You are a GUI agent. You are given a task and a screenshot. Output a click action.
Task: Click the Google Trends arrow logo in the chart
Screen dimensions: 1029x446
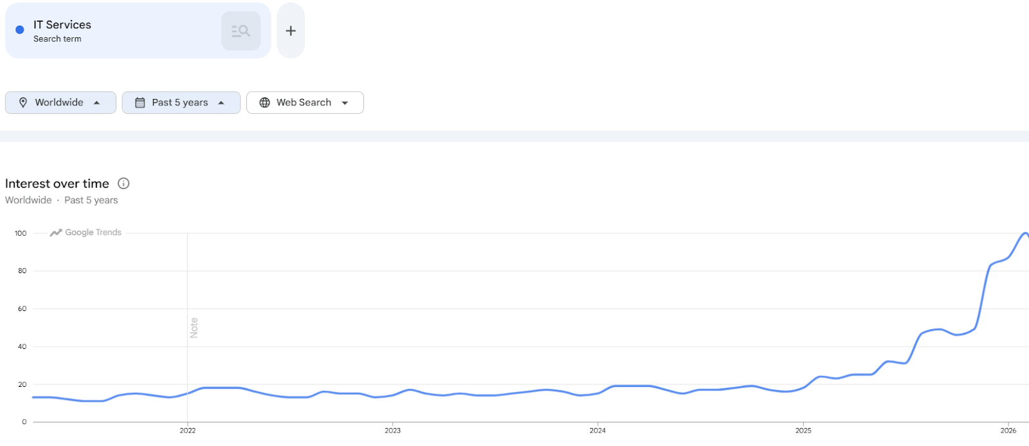tap(56, 233)
